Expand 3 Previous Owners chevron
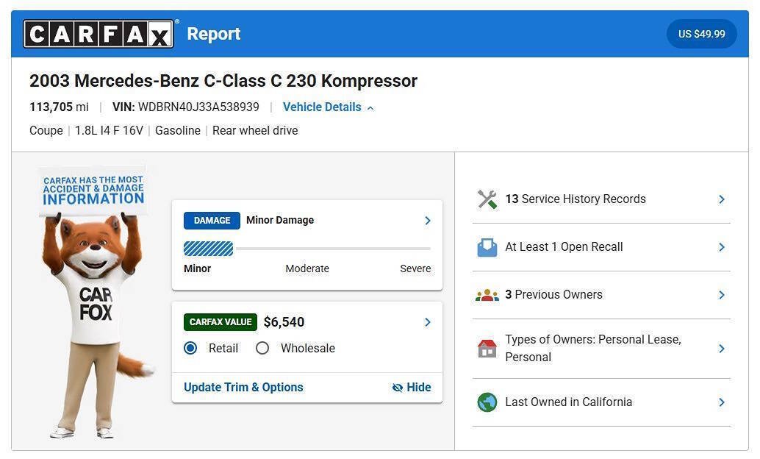This screenshot has width=760, height=459. [722, 295]
